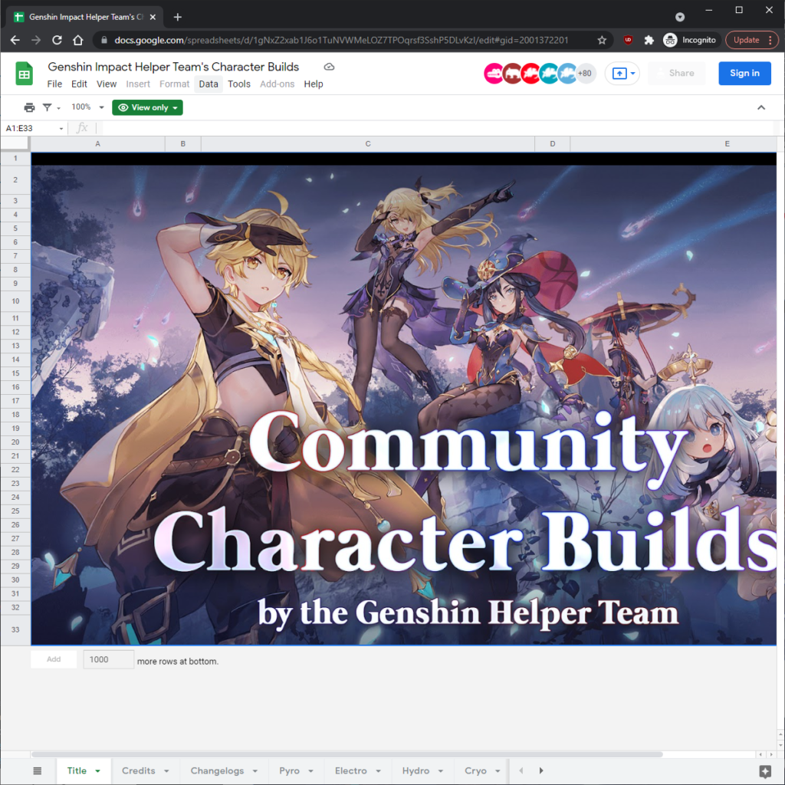This screenshot has width=785, height=785.
Task: Open the browser Extensions puzzle icon
Action: tap(649, 40)
